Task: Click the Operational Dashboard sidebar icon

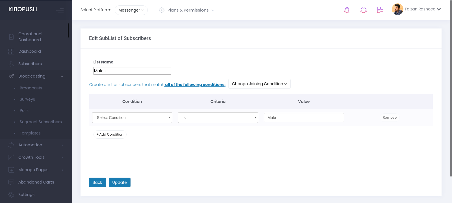Action: pyautogui.click(x=11, y=37)
